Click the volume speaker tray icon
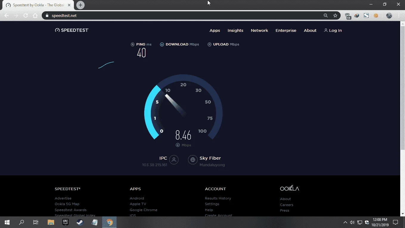405x228 pixels. [352, 222]
